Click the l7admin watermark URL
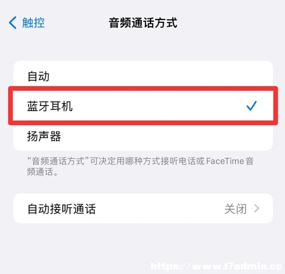 pos(216,266)
